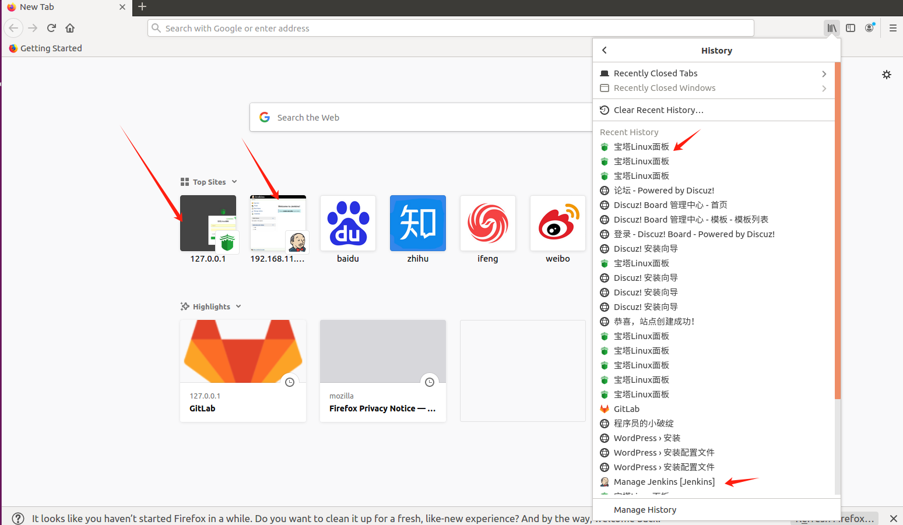Open 恭喜，站点创建成功 history entry

714,322
